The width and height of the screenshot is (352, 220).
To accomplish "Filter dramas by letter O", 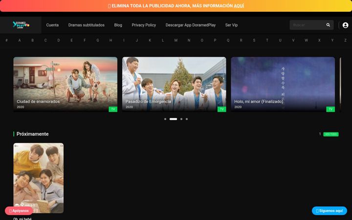I will coord(202,41).
